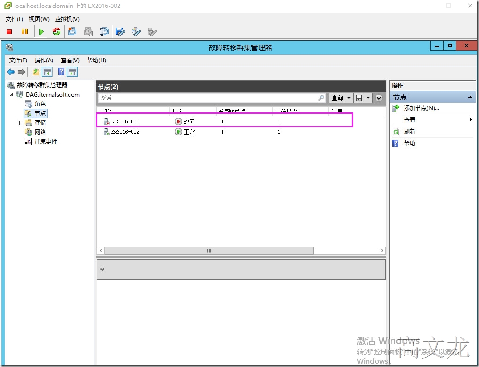Click the blue help question mark toolbar icon
The height and width of the screenshot is (367, 479).
[x=61, y=72]
